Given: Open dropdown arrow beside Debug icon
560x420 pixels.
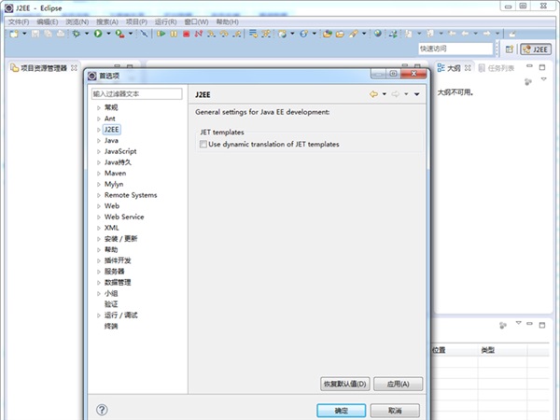Looking at the screenshot, I should [87, 34].
